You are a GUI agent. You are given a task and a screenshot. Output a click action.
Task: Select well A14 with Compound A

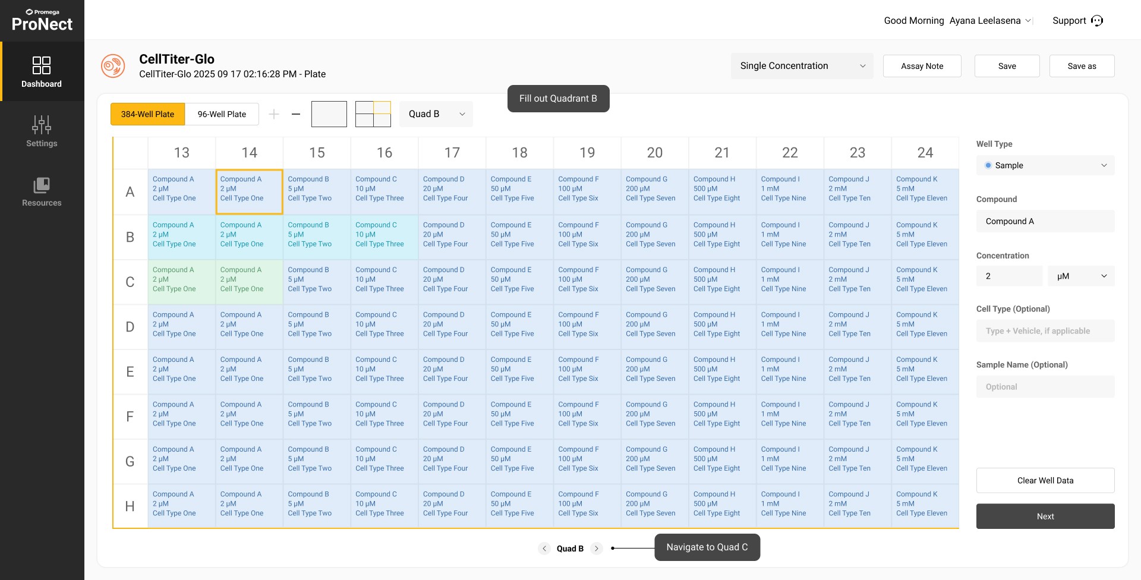250,192
